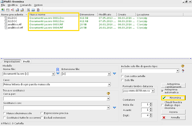Open Formato timbro data/ora dropdown

click(x=153, y=91)
